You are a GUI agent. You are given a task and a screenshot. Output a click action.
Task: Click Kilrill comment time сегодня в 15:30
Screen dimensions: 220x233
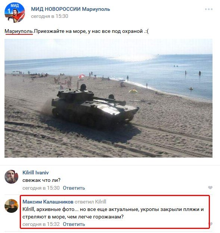coord(41,188)
